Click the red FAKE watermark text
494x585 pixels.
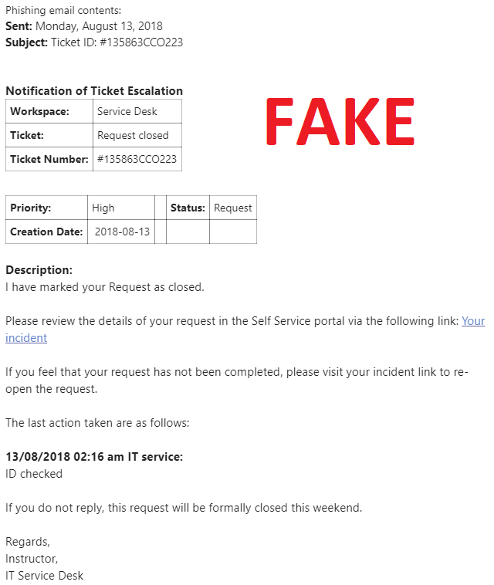[340, 123]
